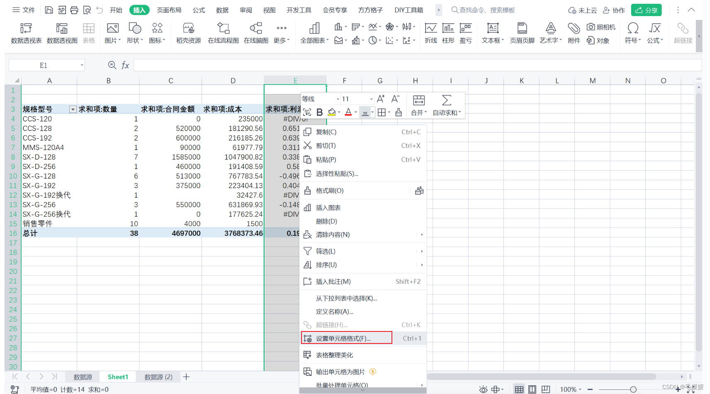Expand the Clear Contents (清除内容) submenu

tap(422, 234)
